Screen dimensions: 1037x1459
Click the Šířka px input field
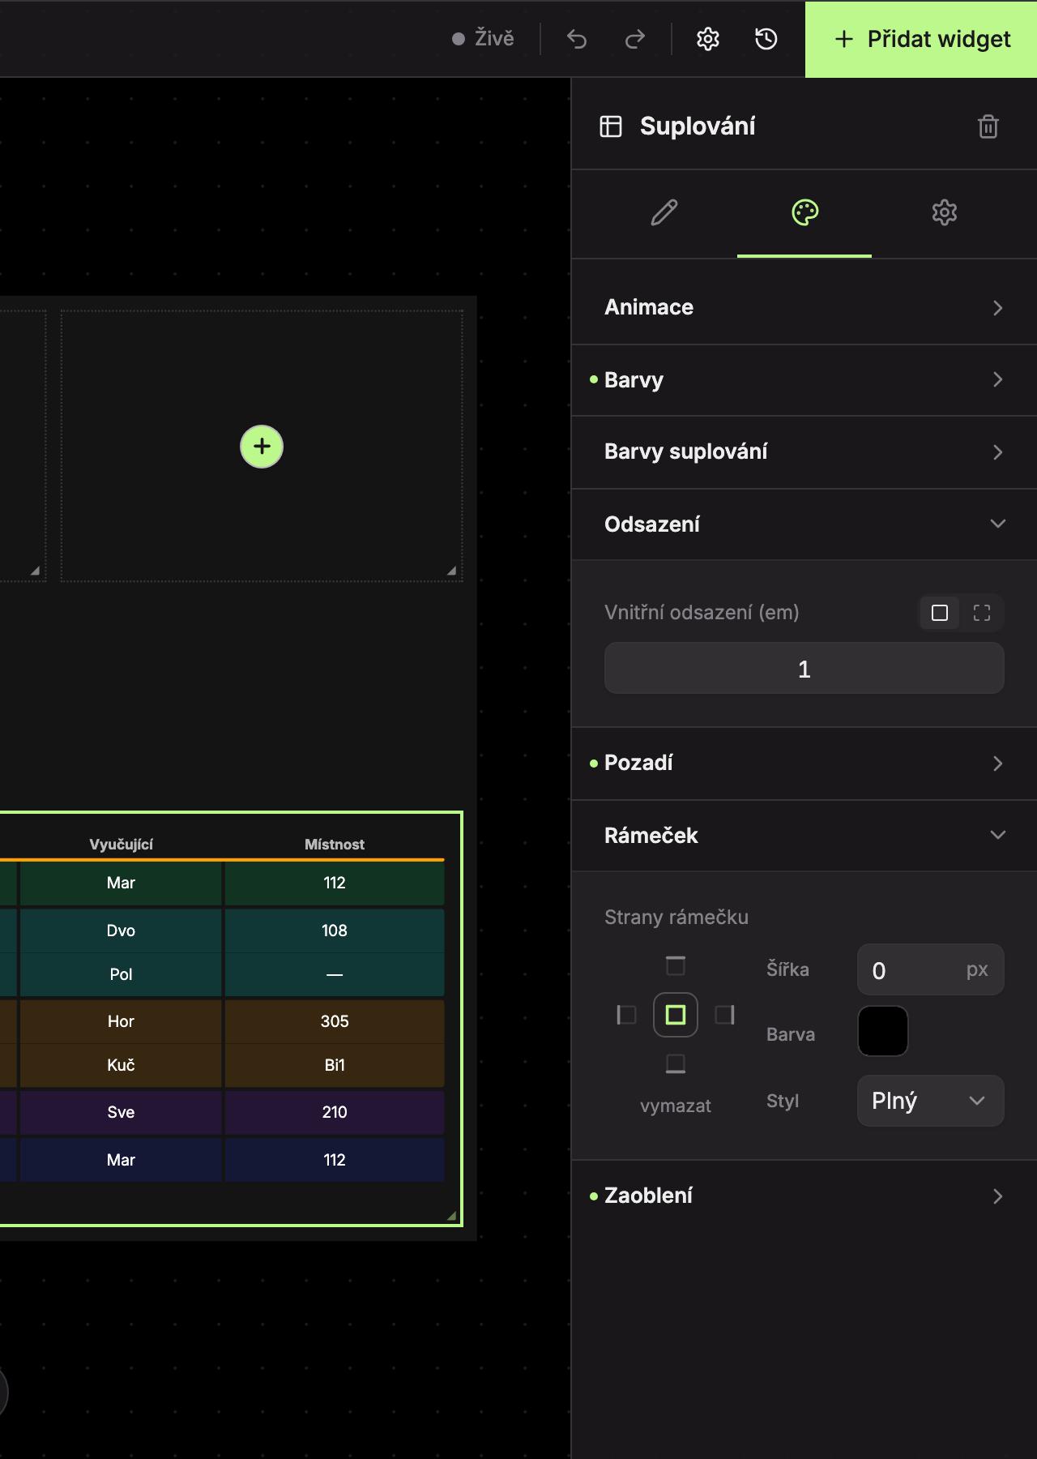point(931,969)
